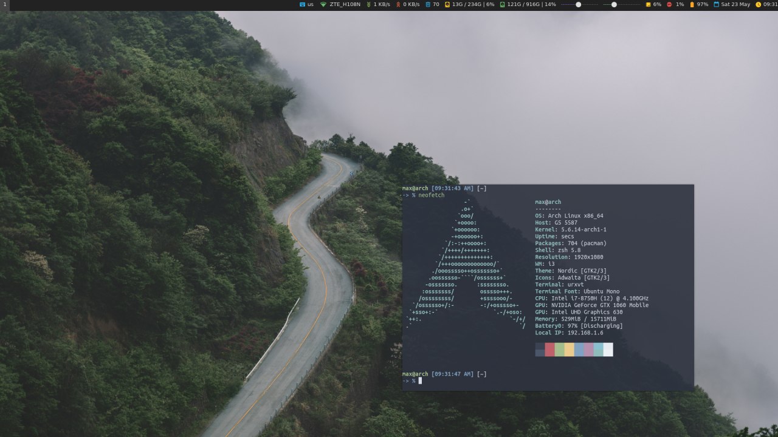
Task: Click the 'OS: Arch Linux x86_64' line
Action: 569,215
